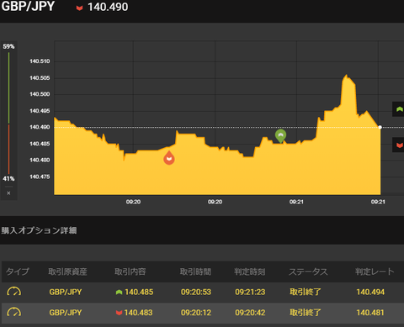Click the 取引原資産 column header
The image size is (404, 327).
[67, 272]
